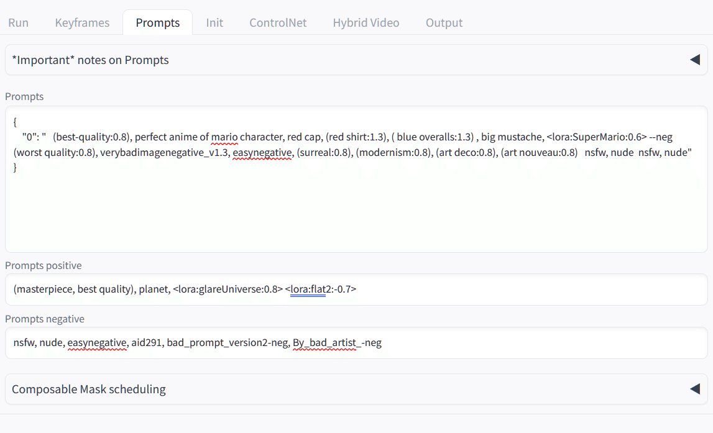Open the ControlNet tab

click(x=278, y=23)
